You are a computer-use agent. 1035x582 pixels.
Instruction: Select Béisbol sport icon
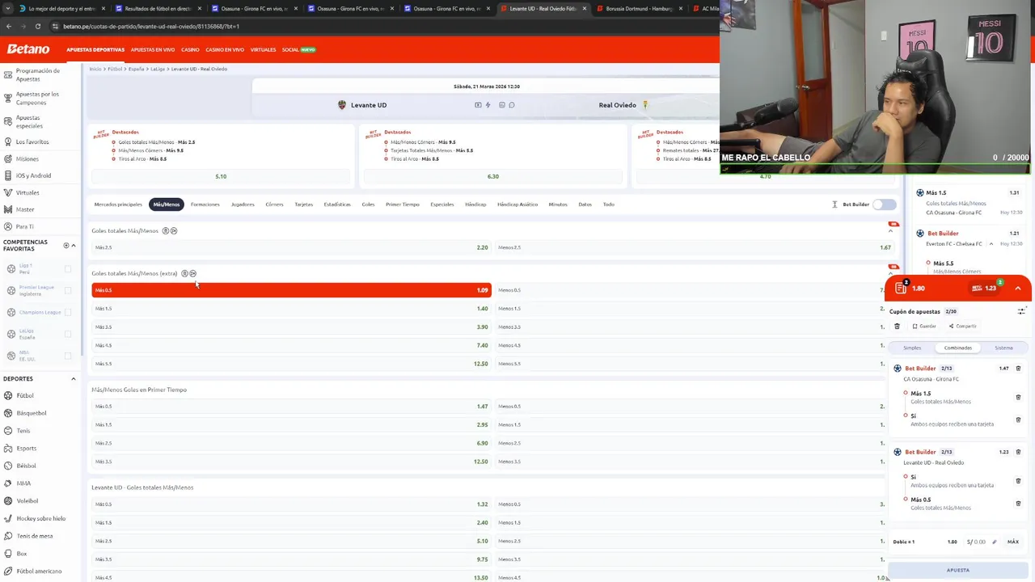8,466
